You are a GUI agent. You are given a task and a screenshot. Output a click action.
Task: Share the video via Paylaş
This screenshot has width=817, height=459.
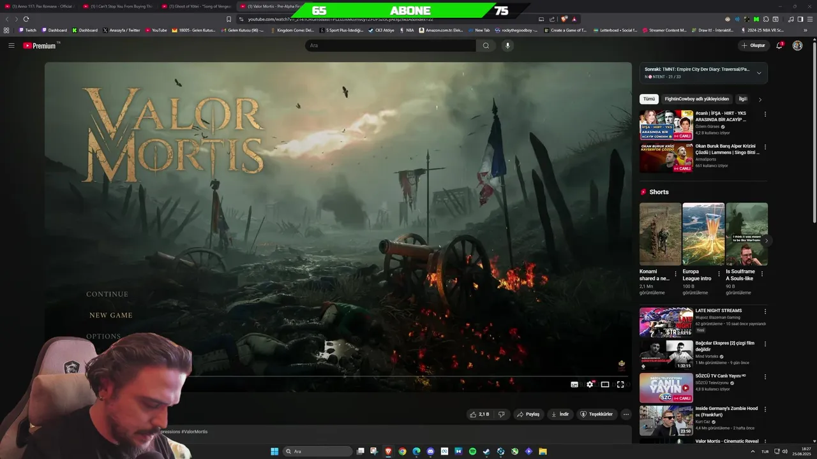coord(528,414)
